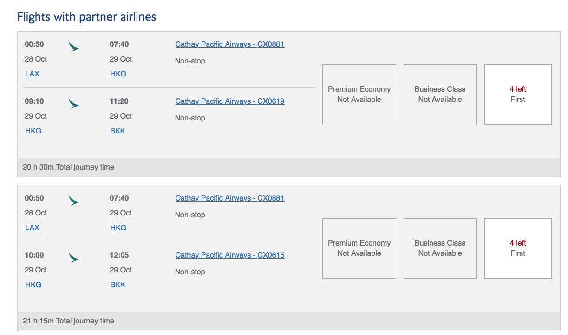Click BKK link under the 12:05 arrival

pyautogui.click(x=118, y=285)
